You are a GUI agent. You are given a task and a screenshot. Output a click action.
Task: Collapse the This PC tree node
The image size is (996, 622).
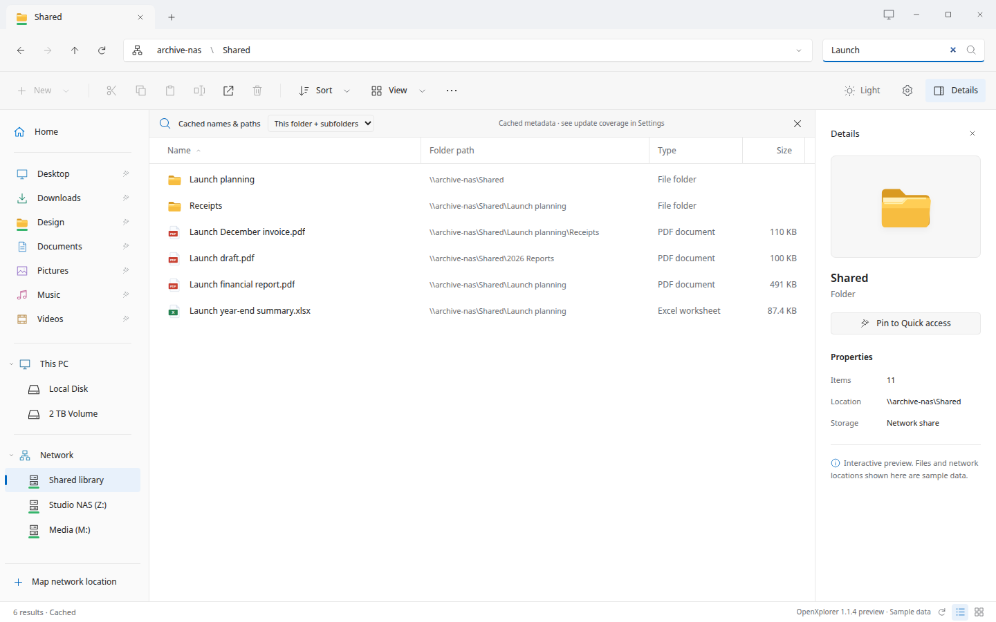[11, 364]
